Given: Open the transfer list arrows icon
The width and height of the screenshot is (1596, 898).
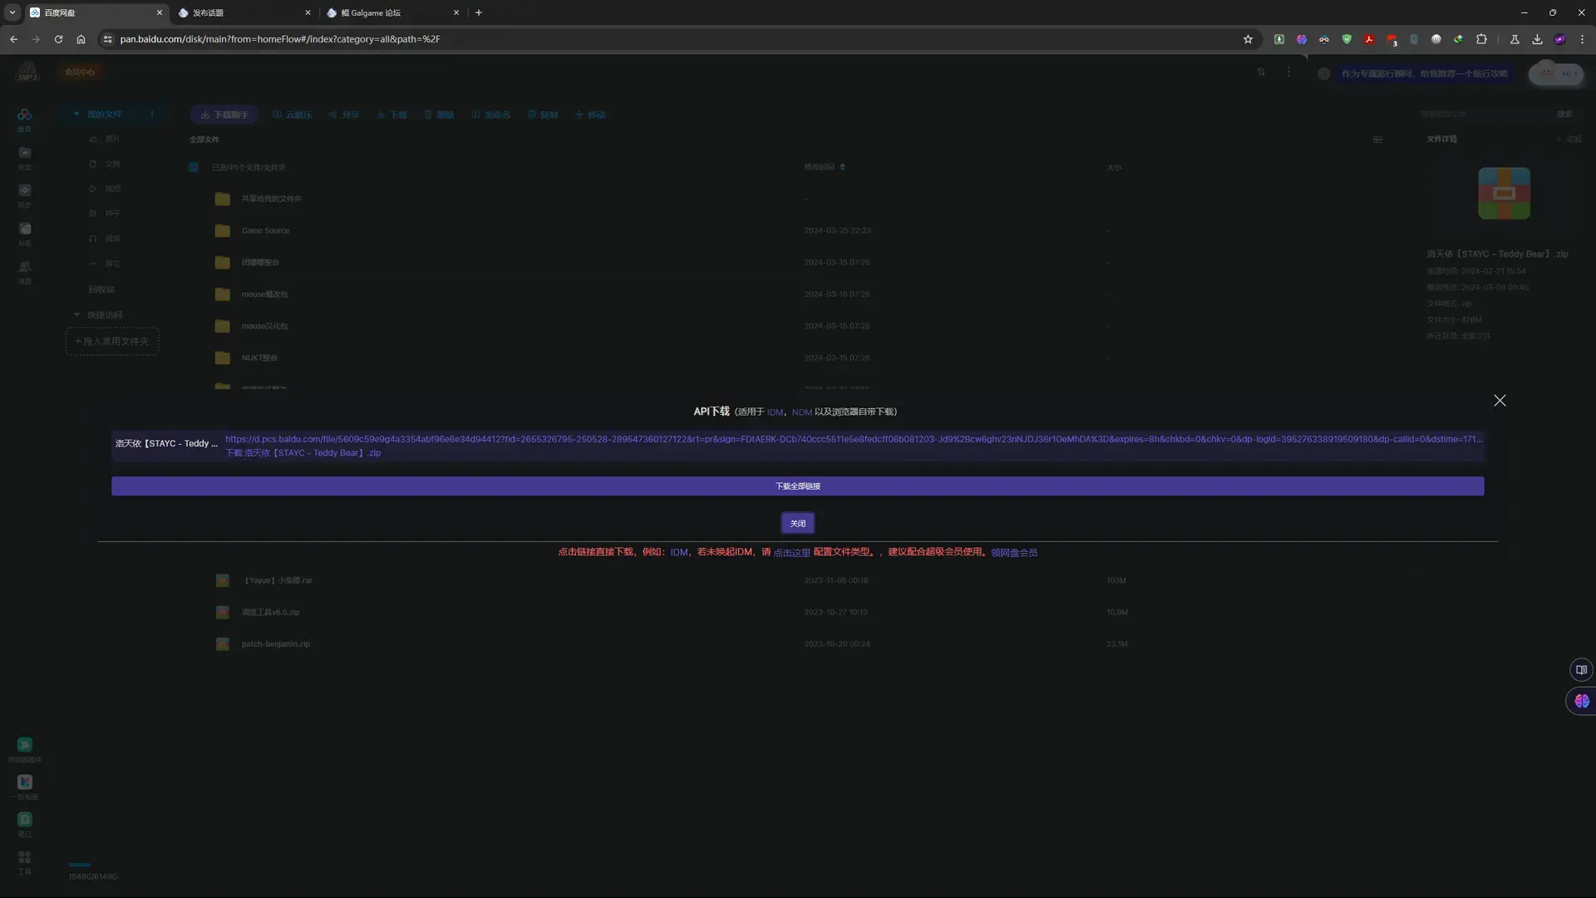Looking at the screenshot, I should pyautogui.click(x=1261, y=72).
